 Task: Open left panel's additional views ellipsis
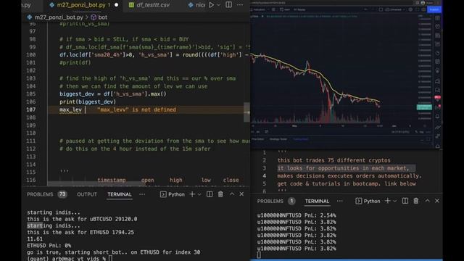[x=142, y=194]
